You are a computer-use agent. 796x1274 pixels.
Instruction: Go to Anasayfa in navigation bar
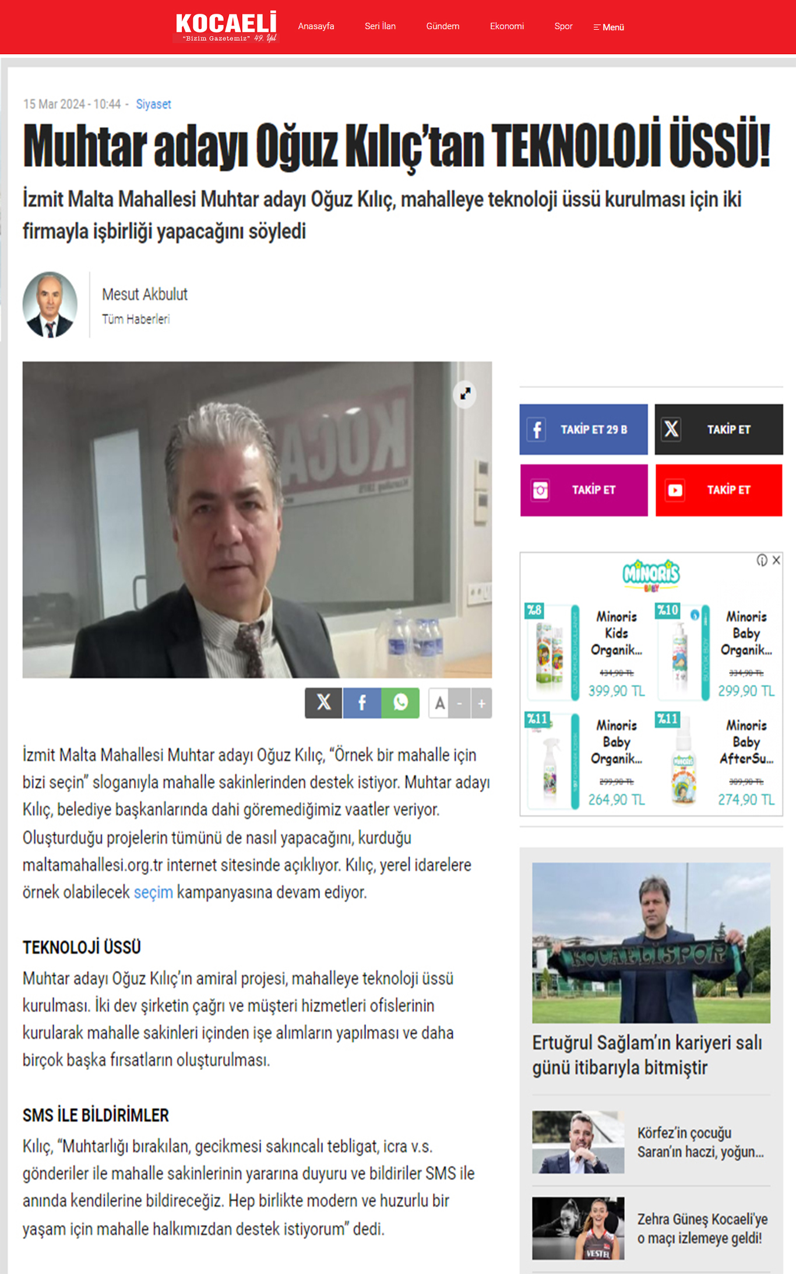point(316,26)
